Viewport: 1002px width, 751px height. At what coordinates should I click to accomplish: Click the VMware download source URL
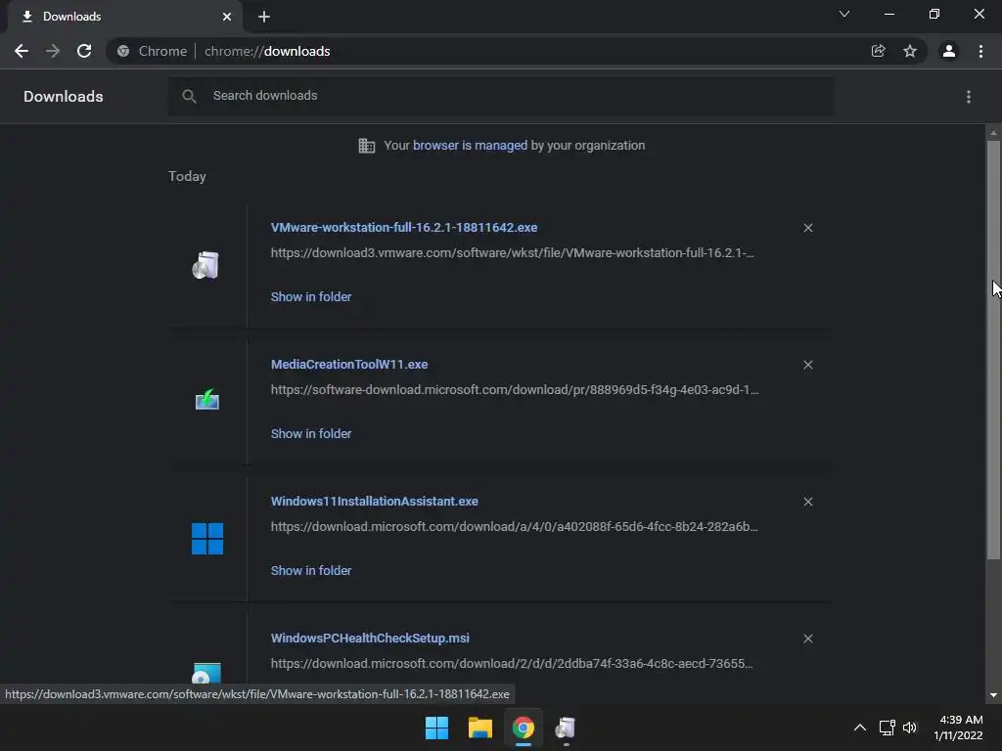(513, 253)
